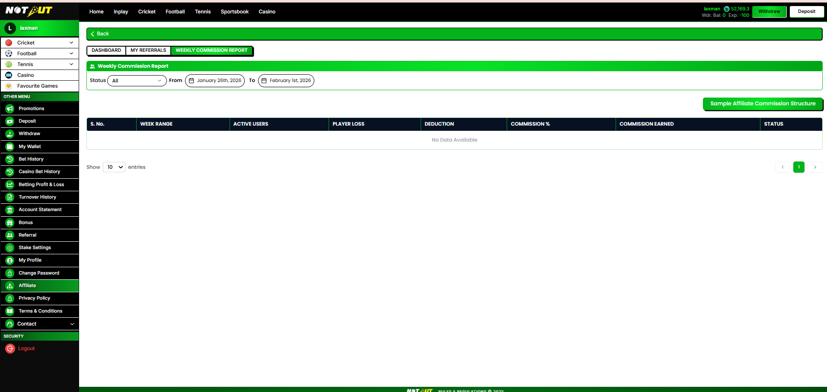Click the Back button

coord(100,34)
